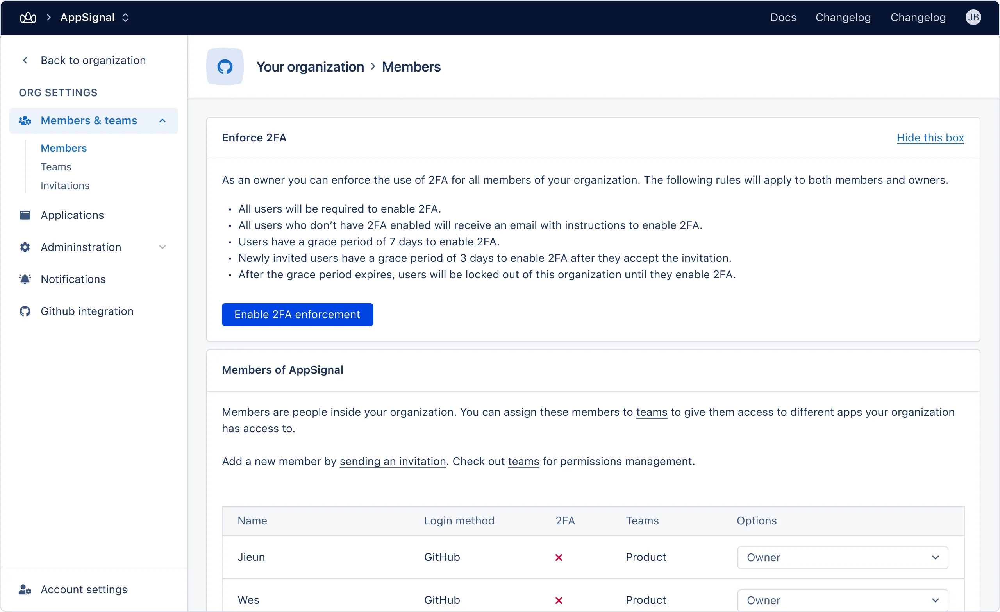Collapse the Members & teams section
1000x612 pixels.
162,121
